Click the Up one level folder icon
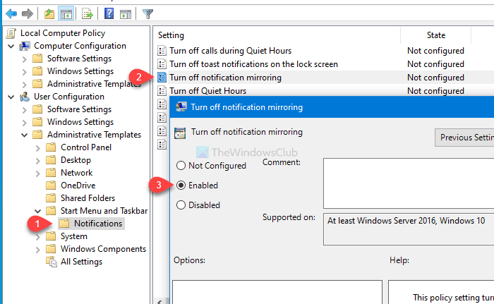This screenshot has height=304, width=494. tap(48, 13)
